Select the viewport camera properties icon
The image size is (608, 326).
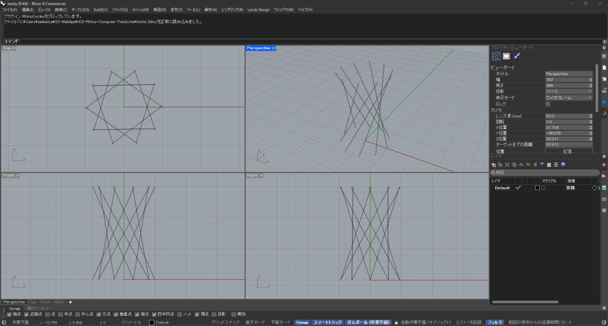[x=496, y=56]
